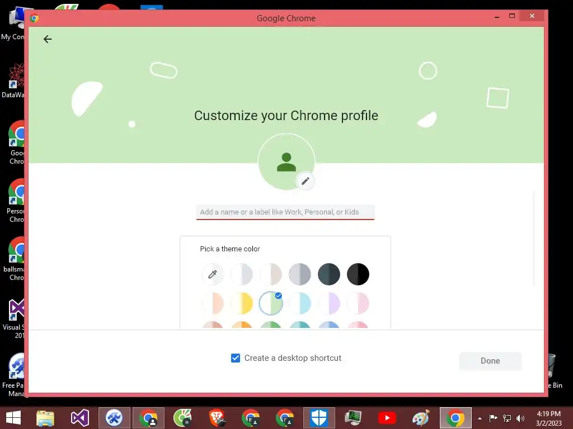Open the Paint palette taskbar icon
This screenshot has height=429, width=573.
click(421, 418)
